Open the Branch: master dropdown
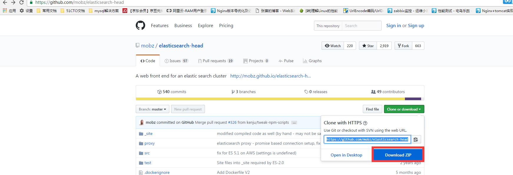This screenshot has width=513, height=175. tap(153, 109)
